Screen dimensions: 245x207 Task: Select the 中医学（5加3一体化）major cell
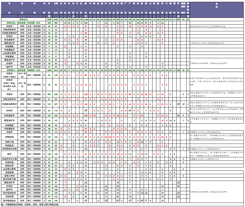pyautogui.click(x=9, y=75)
